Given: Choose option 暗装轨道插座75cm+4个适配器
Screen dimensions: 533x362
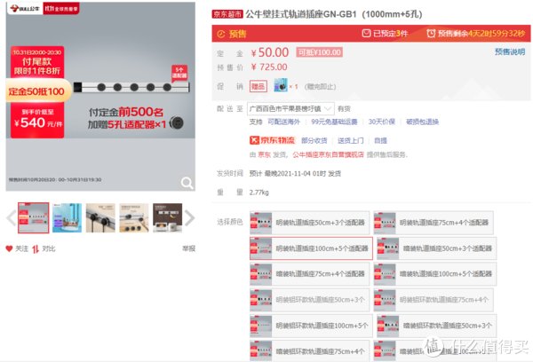Looking at the screenshot, I should 310,273.
